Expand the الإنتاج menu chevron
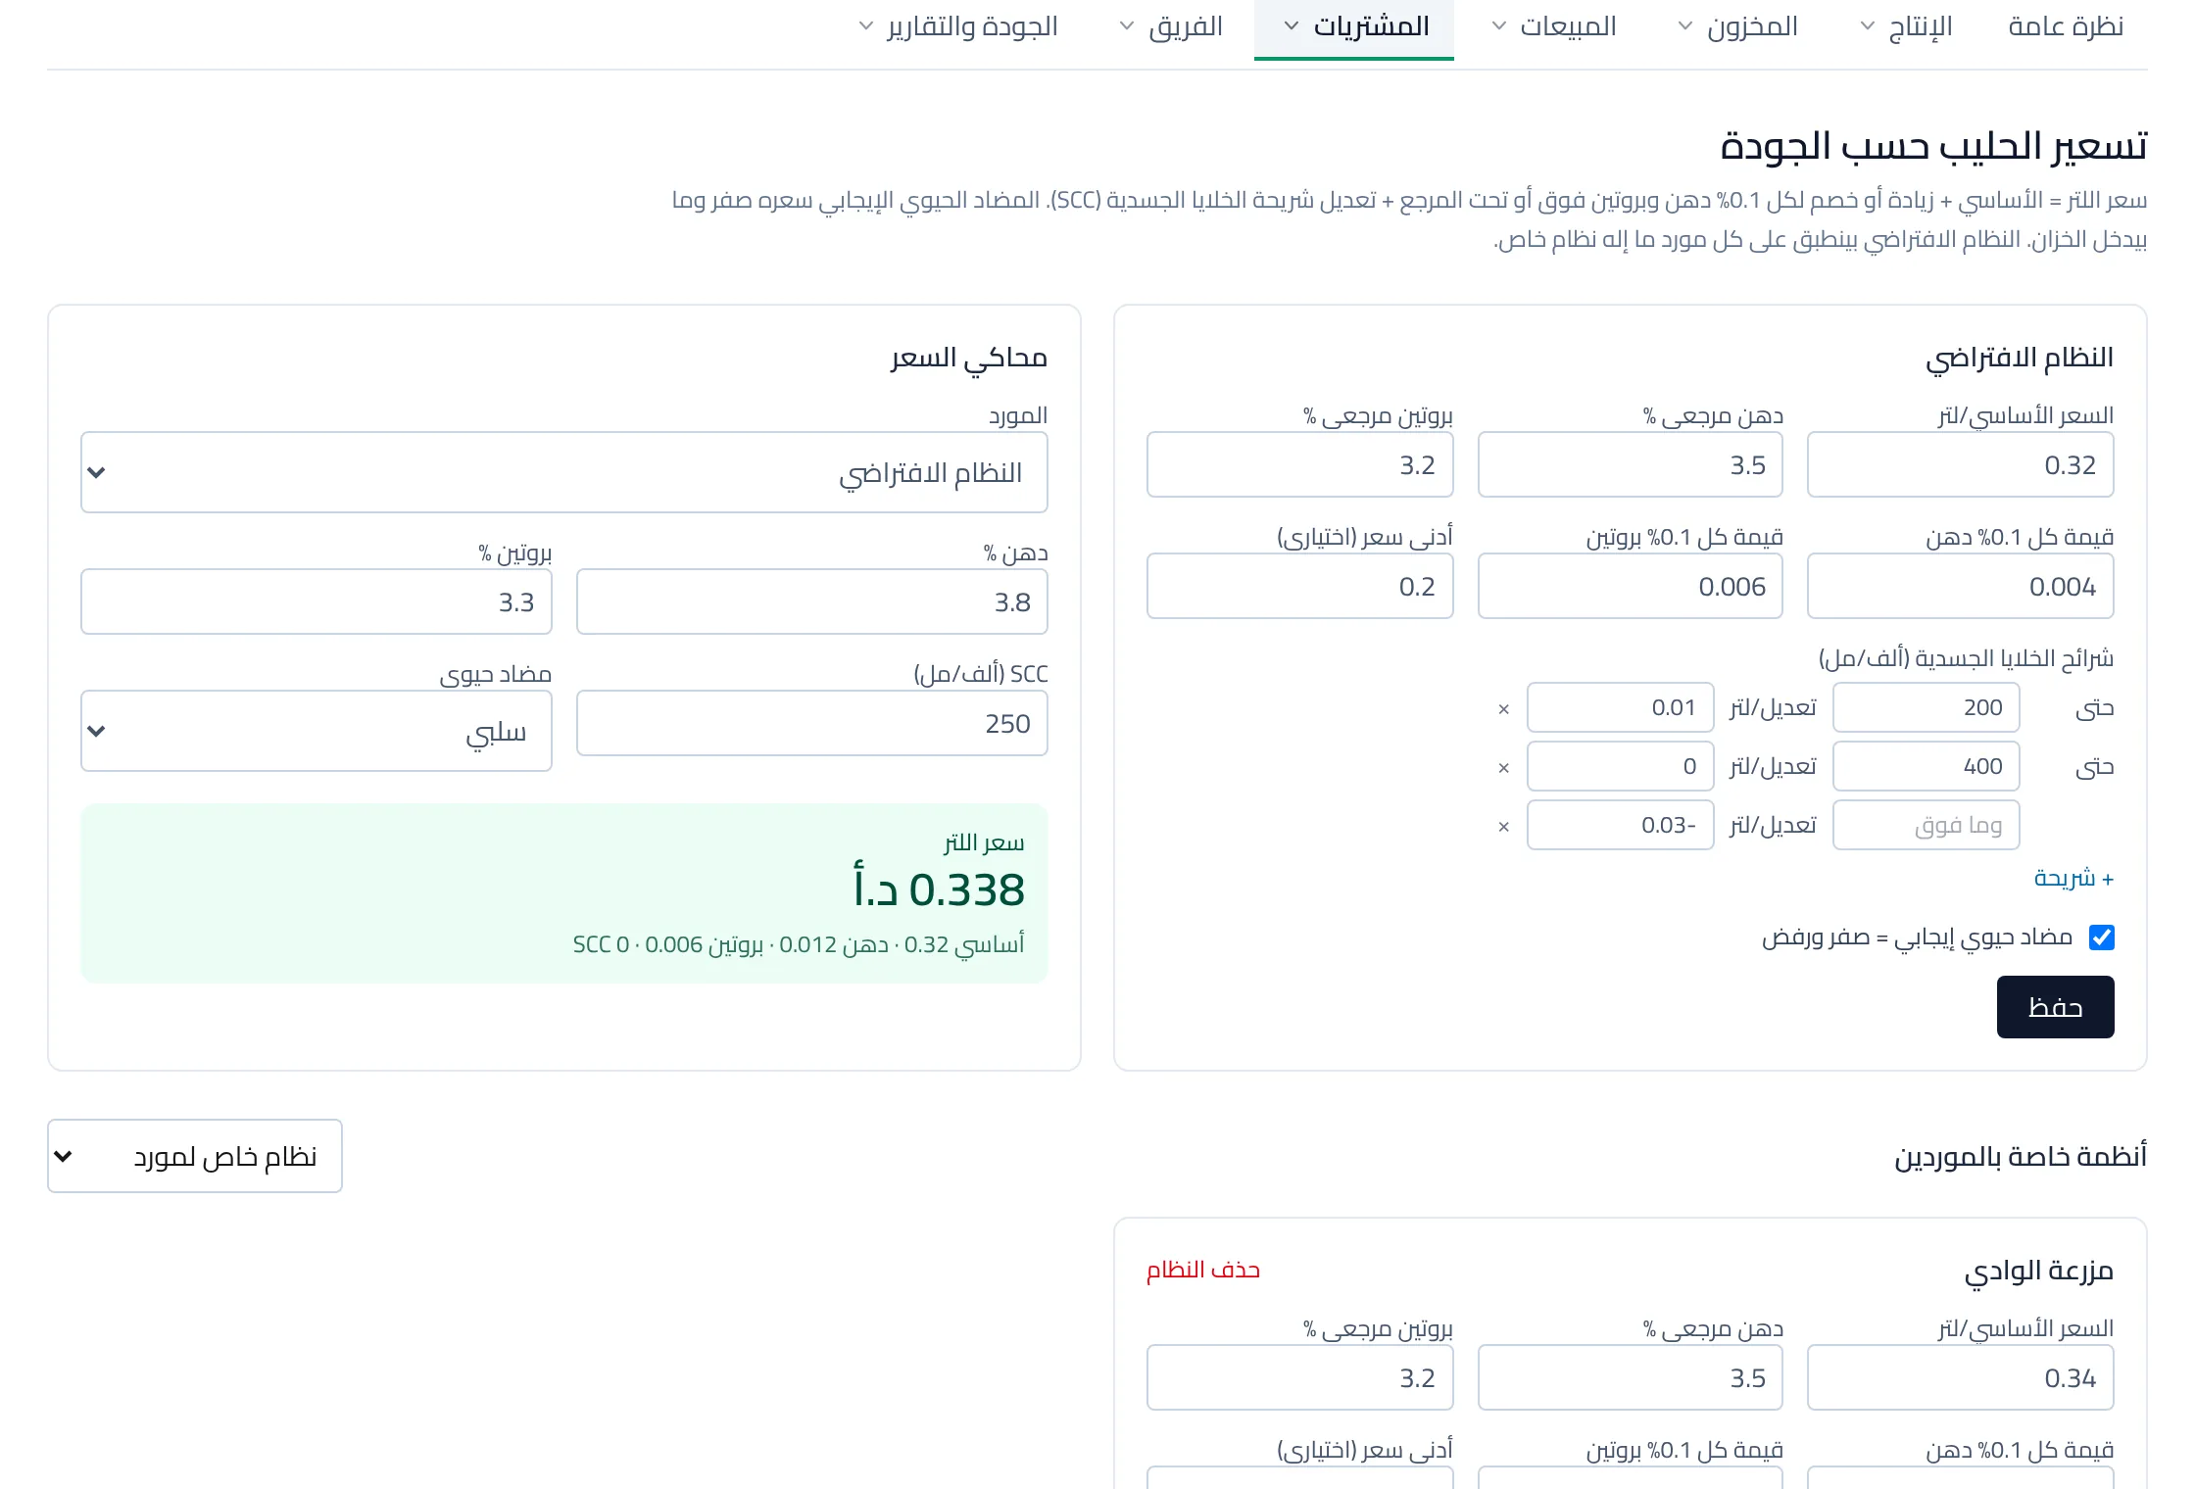2195x1489 pixels. [x=1867, y=26]
